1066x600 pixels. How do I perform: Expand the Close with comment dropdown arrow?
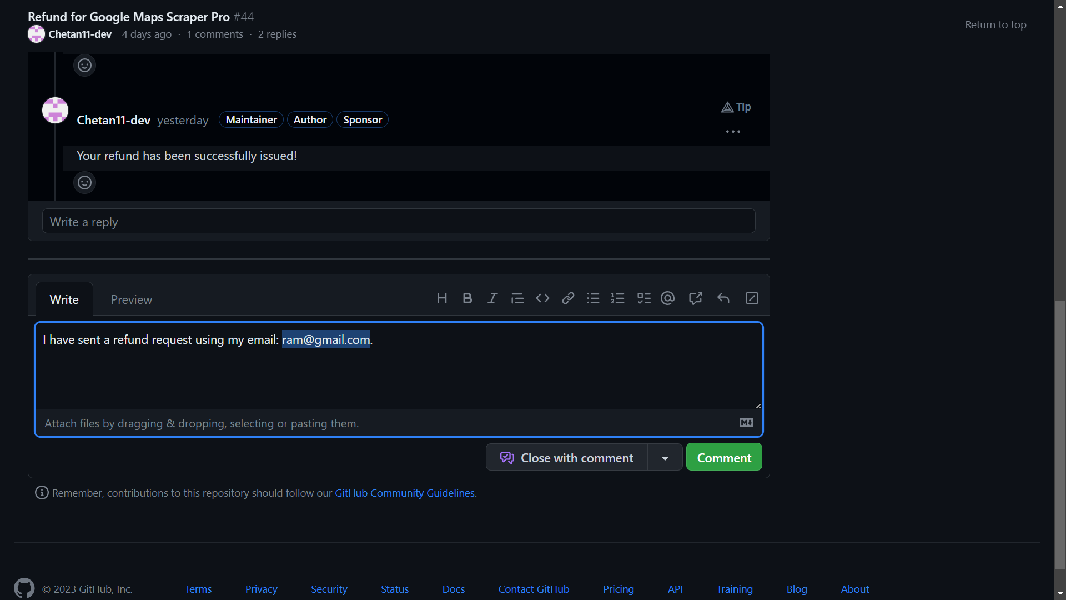665,458
